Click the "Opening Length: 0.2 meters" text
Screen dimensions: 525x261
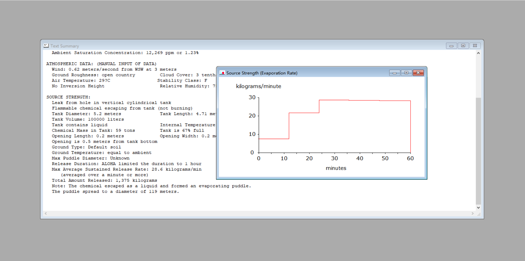[88, 136]
